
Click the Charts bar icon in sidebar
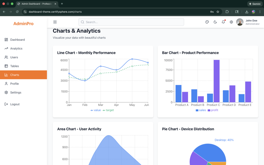click(6, 75)
